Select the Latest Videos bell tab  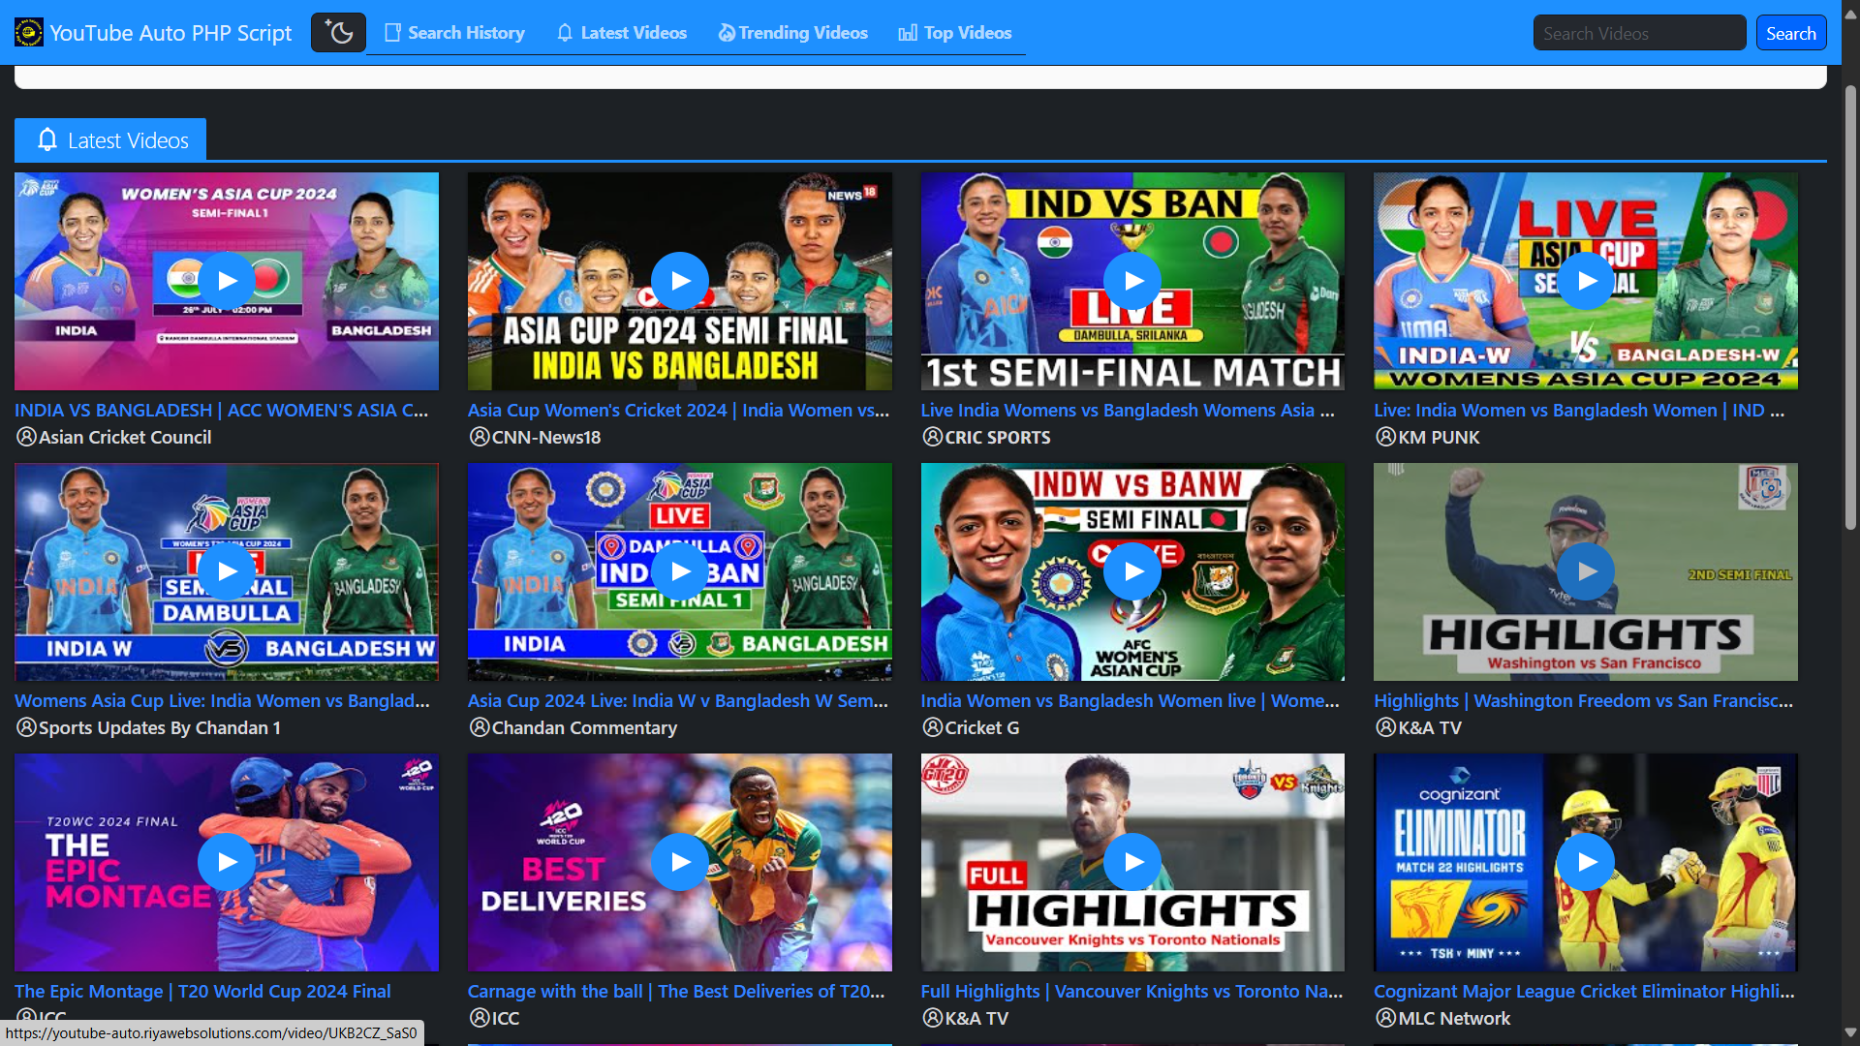(110, 140)
